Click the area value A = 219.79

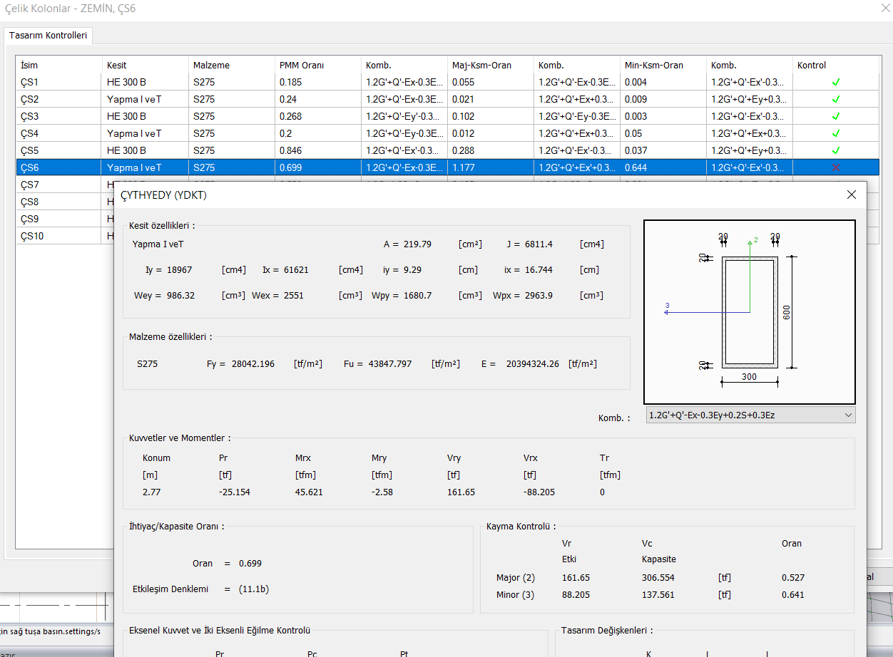(417, 244)
